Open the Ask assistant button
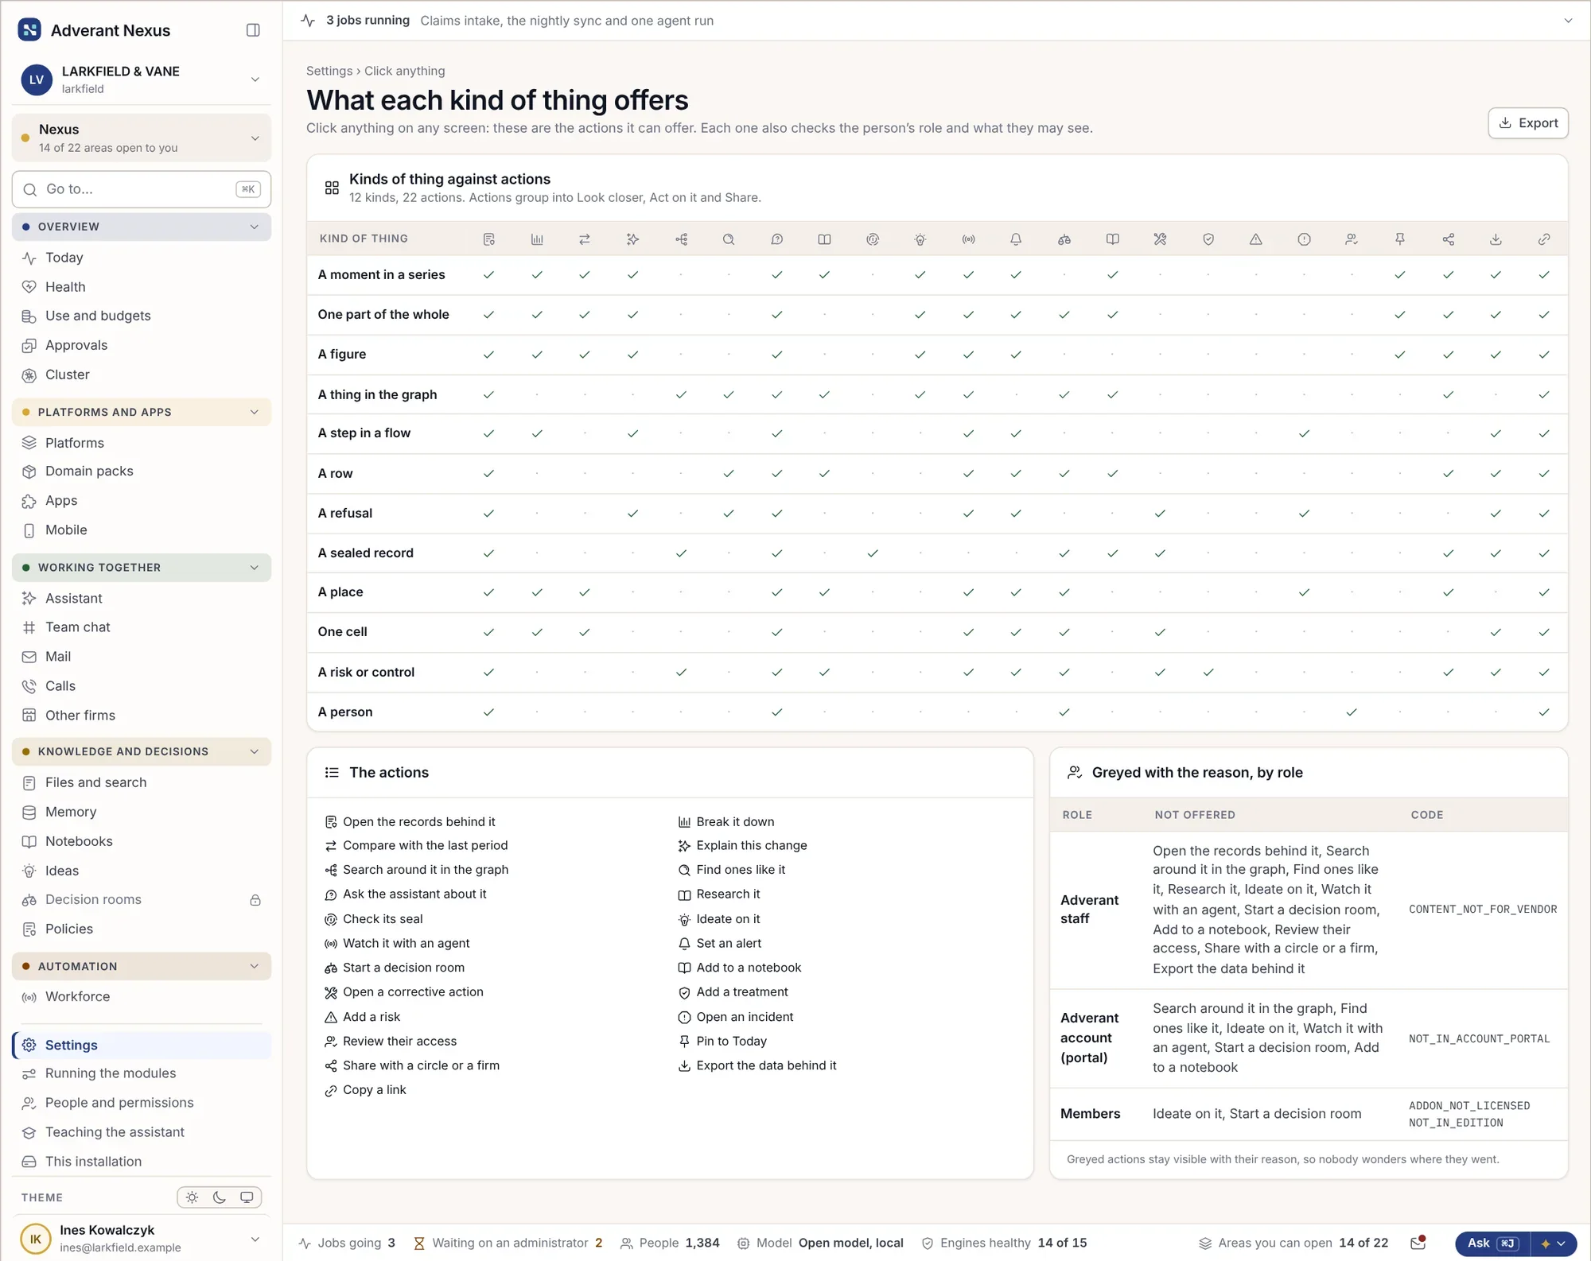This screenshot has height=1261, width=1591. [x=1492, y=1244]
